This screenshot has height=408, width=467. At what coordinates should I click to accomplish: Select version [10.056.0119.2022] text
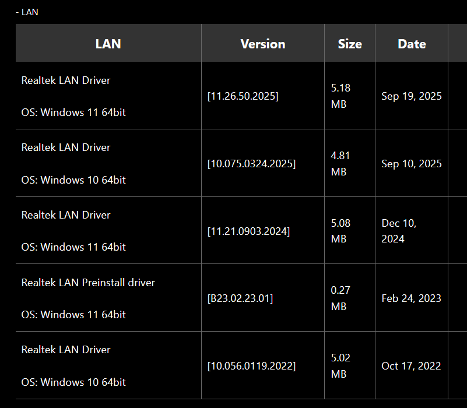251,365
